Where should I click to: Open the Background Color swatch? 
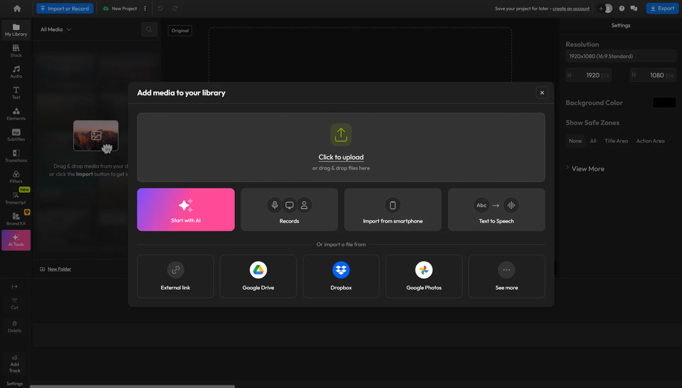tap(664, 103)
